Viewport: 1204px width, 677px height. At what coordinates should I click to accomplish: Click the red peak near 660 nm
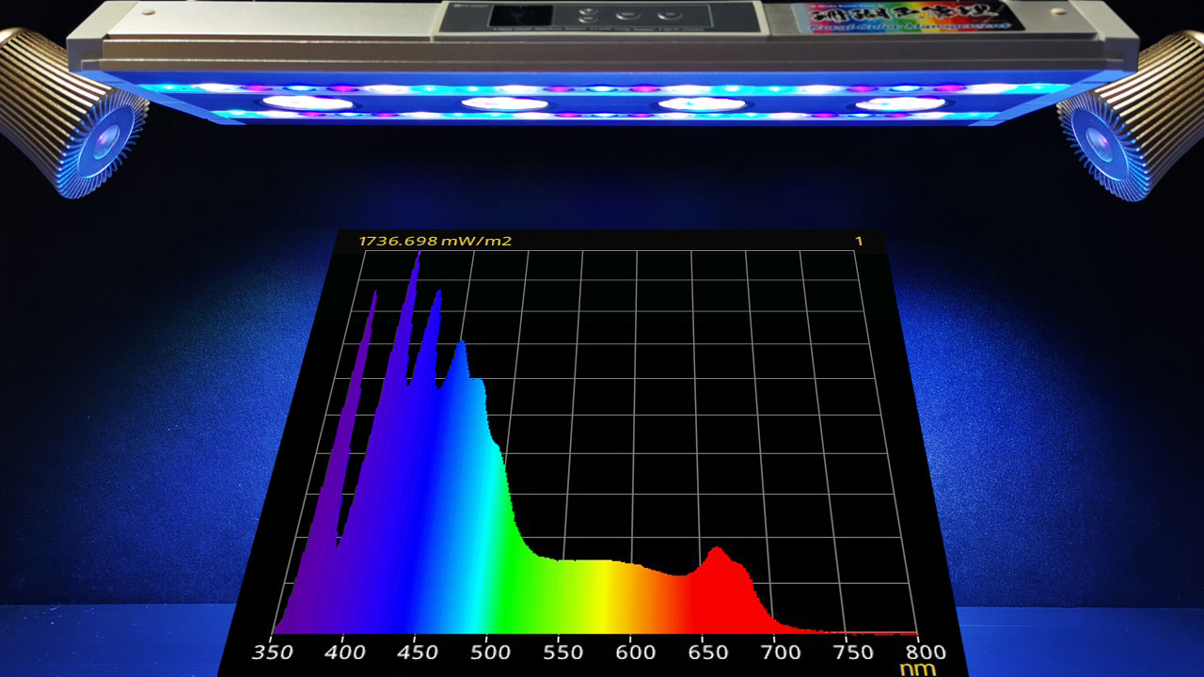(719, 555)
